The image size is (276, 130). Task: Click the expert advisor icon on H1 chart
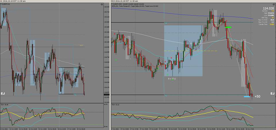click(101, 4)
